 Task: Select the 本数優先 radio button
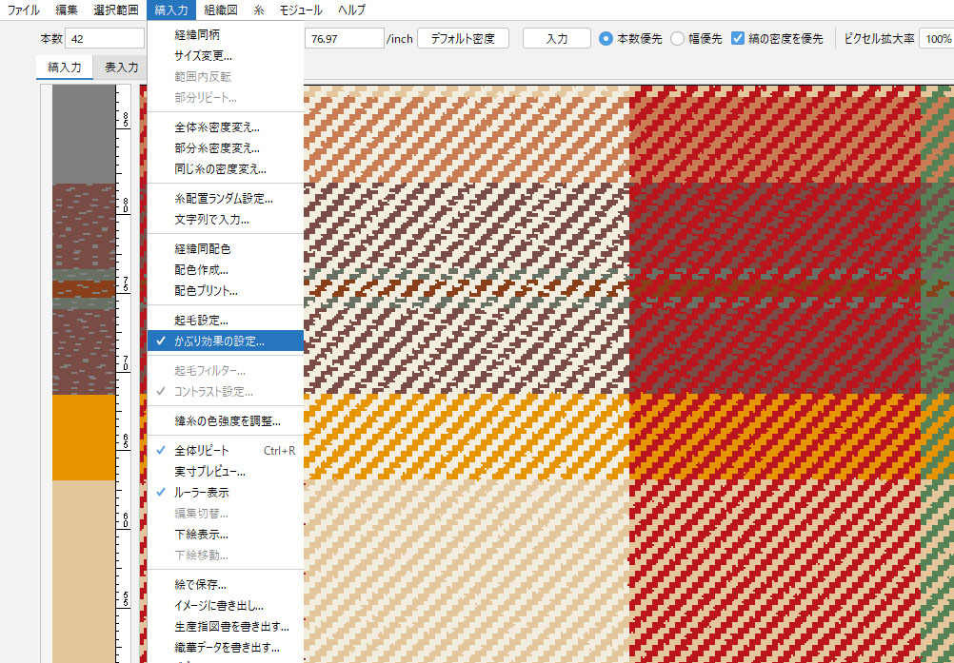(x=606, y=39)
